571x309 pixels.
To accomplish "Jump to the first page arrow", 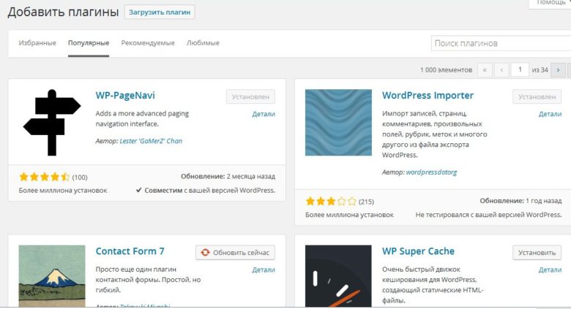I will [x=485, y=70].
